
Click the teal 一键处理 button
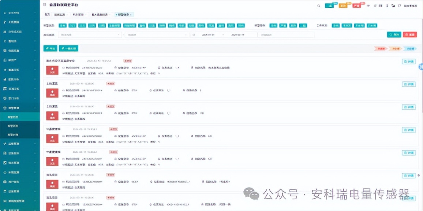[x=69, y=48]
